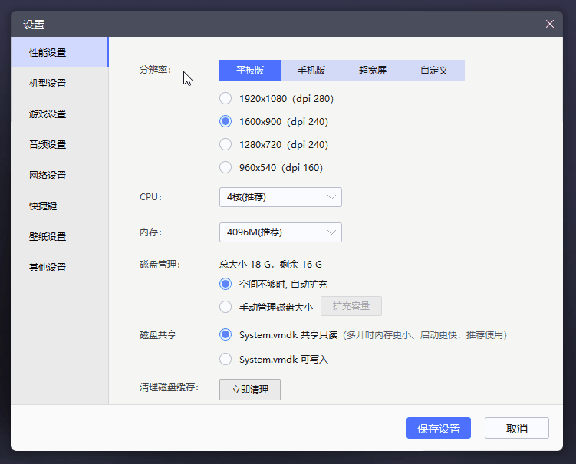Open 机型设置 in the sidebar
This screenshot has width=576, height=464.
click(48, 83)
